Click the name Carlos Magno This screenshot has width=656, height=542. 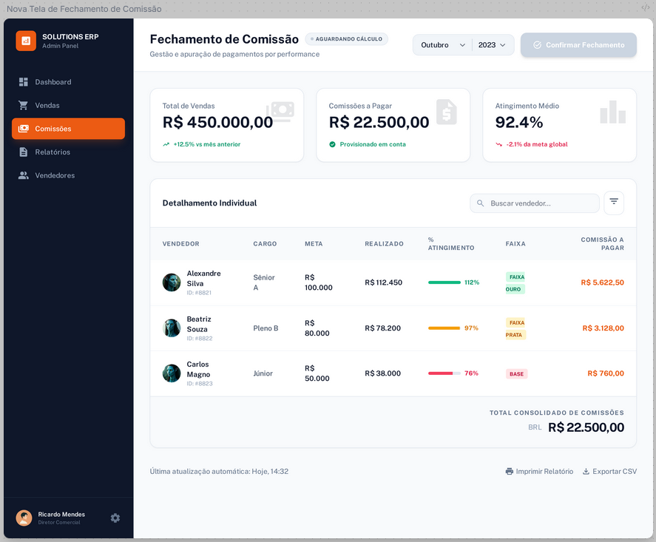point(198,369)
